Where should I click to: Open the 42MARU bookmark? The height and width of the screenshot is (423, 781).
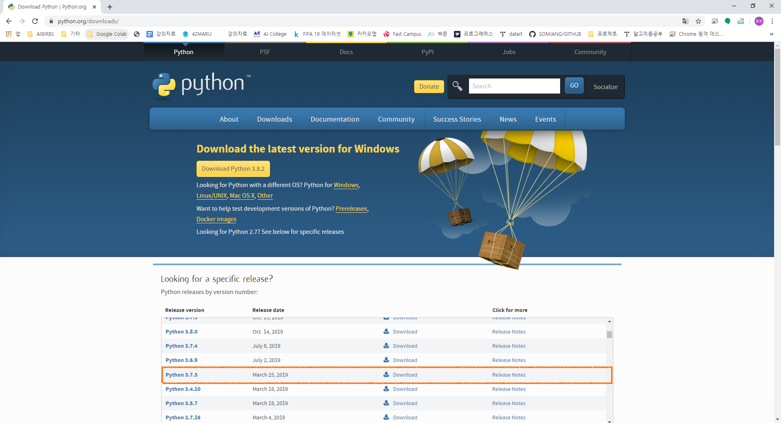(x=197, y=34)
